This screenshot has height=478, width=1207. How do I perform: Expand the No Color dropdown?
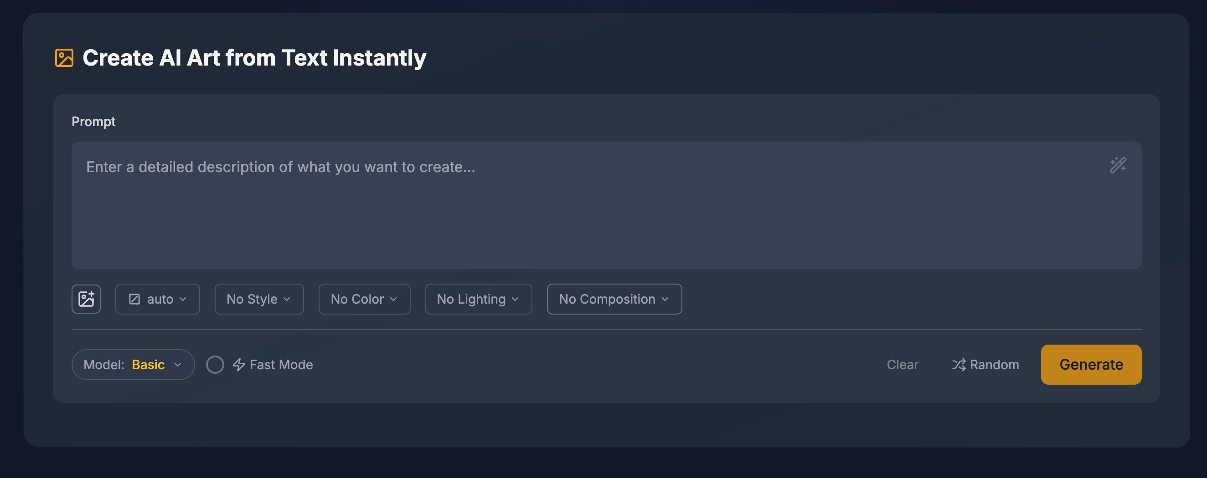364,299
